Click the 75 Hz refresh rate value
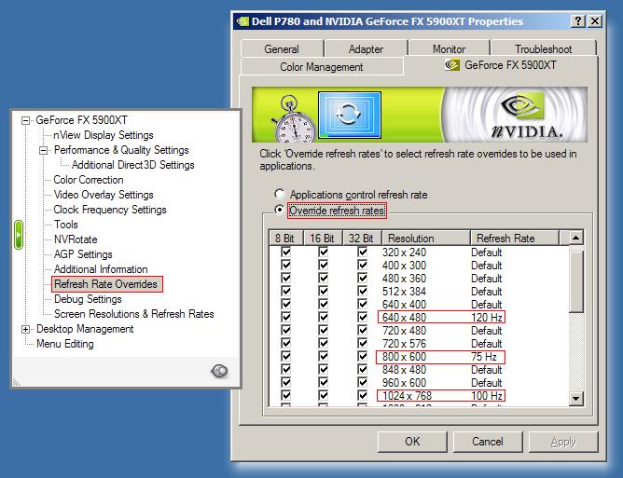The width and height of the screenshot is (623, 478). 484,357
